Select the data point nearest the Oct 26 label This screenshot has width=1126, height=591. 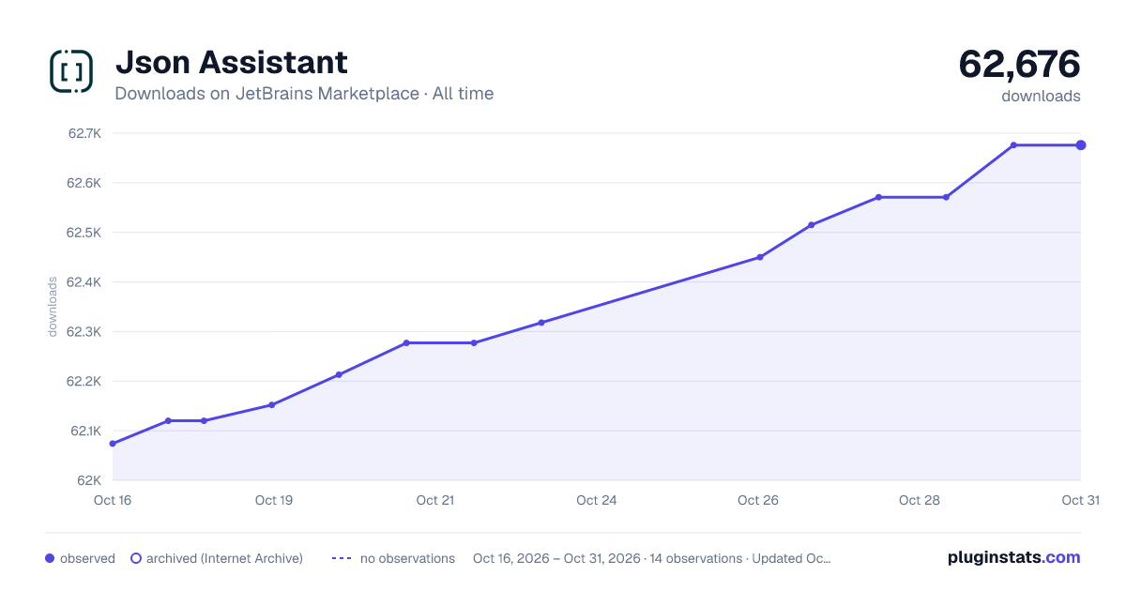(760, 257)
